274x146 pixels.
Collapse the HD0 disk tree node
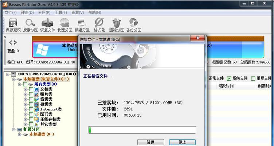(x=8, y=74)
